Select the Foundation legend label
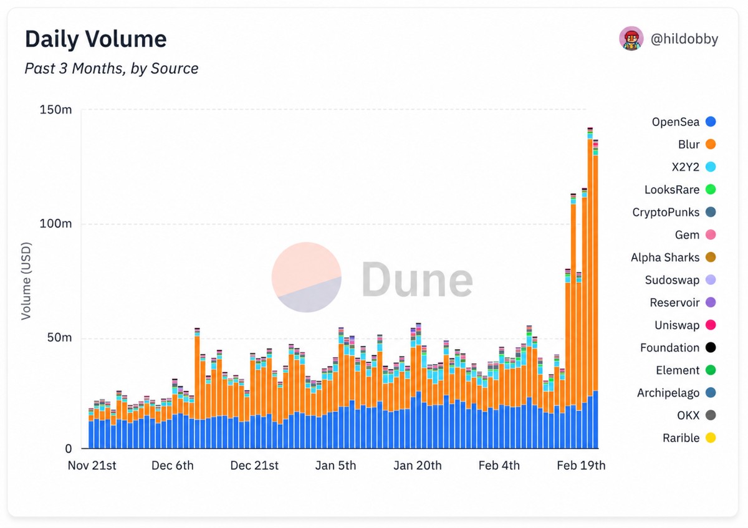Screen dimensions: 748x528 670,347
